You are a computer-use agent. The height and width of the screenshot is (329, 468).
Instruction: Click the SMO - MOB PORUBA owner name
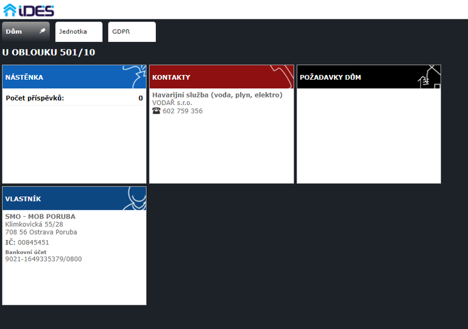(40, 216)
